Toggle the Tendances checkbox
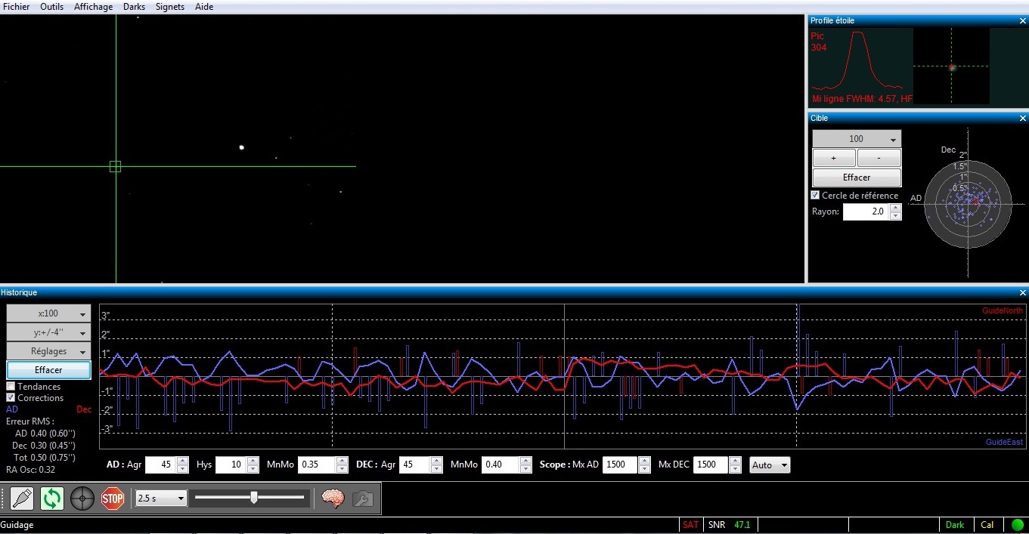 pos(11,386)
